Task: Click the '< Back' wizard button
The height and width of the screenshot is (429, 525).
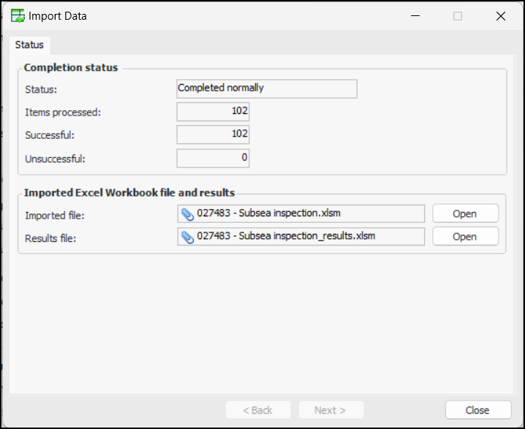Action: (x=258, y=410)
